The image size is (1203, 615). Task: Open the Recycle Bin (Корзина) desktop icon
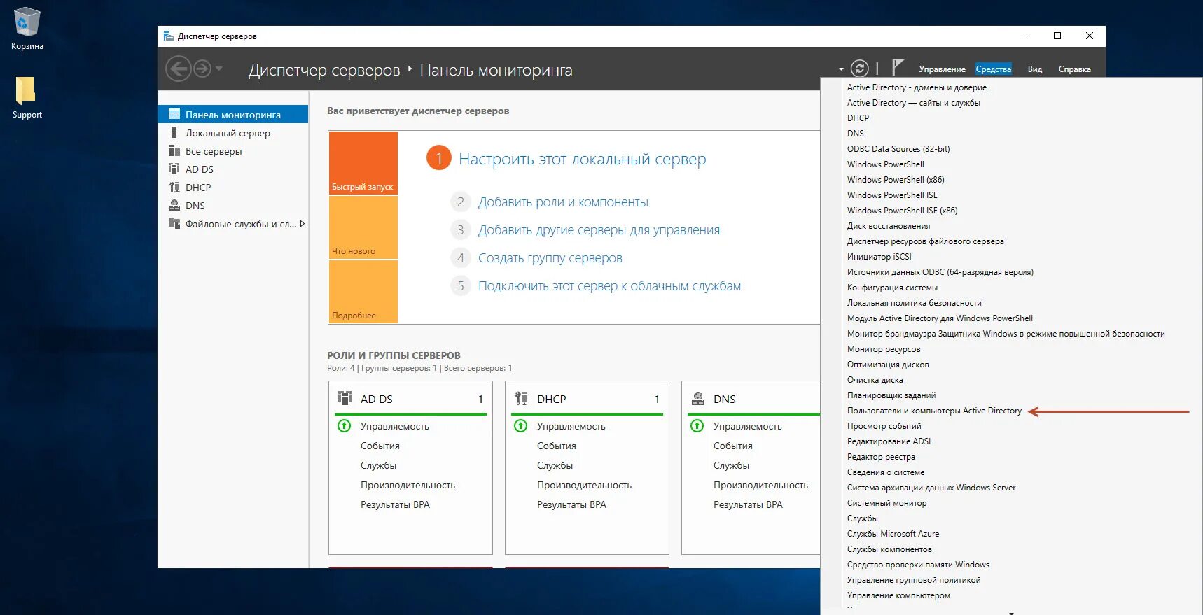coord(27,28)
